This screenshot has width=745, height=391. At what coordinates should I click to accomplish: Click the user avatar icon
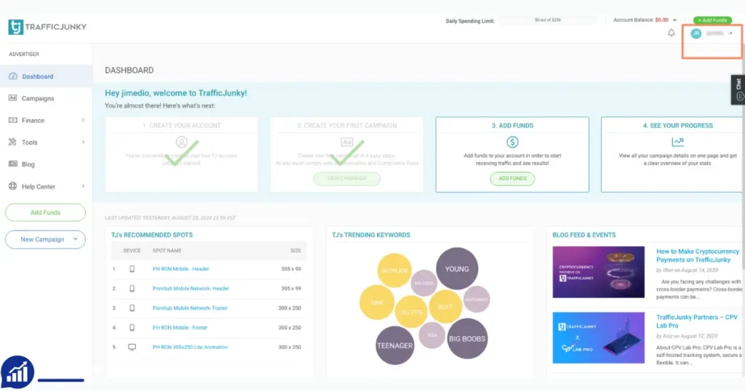coord(696,33)
